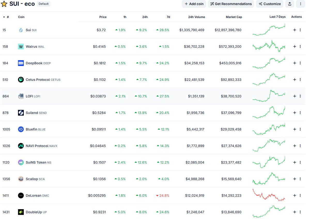Click the Default portfolio badge
Screen dimensions: 310x219
pos(43,4)
